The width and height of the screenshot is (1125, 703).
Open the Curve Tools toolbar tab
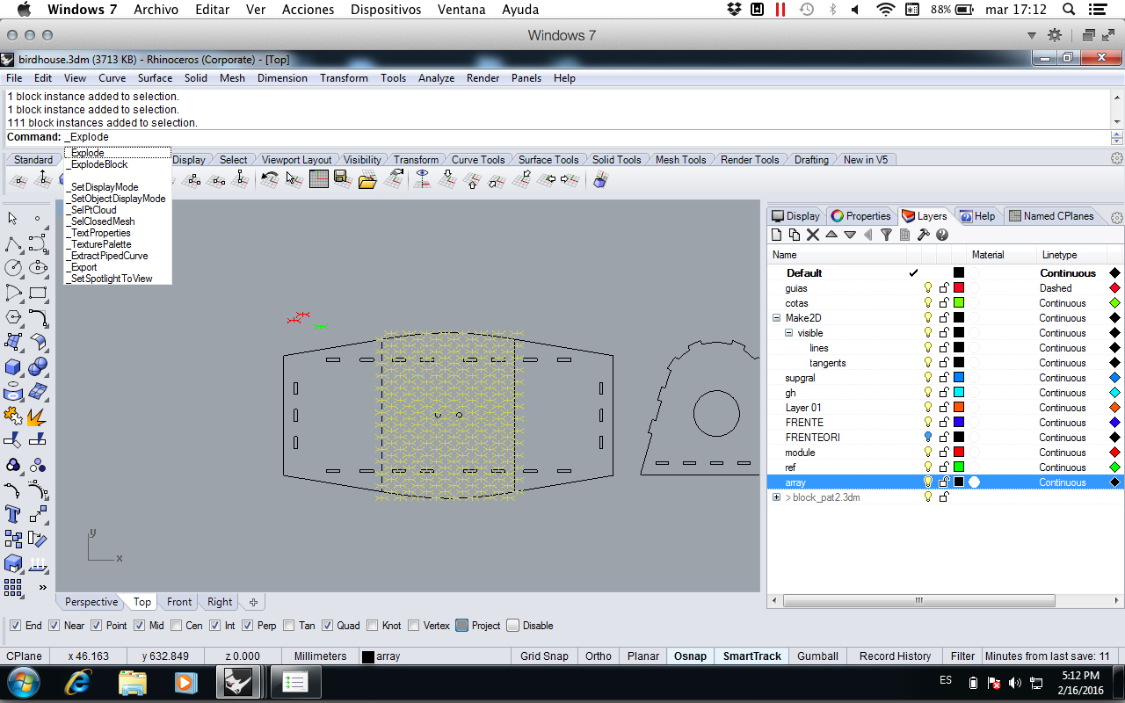click(478, 160)
